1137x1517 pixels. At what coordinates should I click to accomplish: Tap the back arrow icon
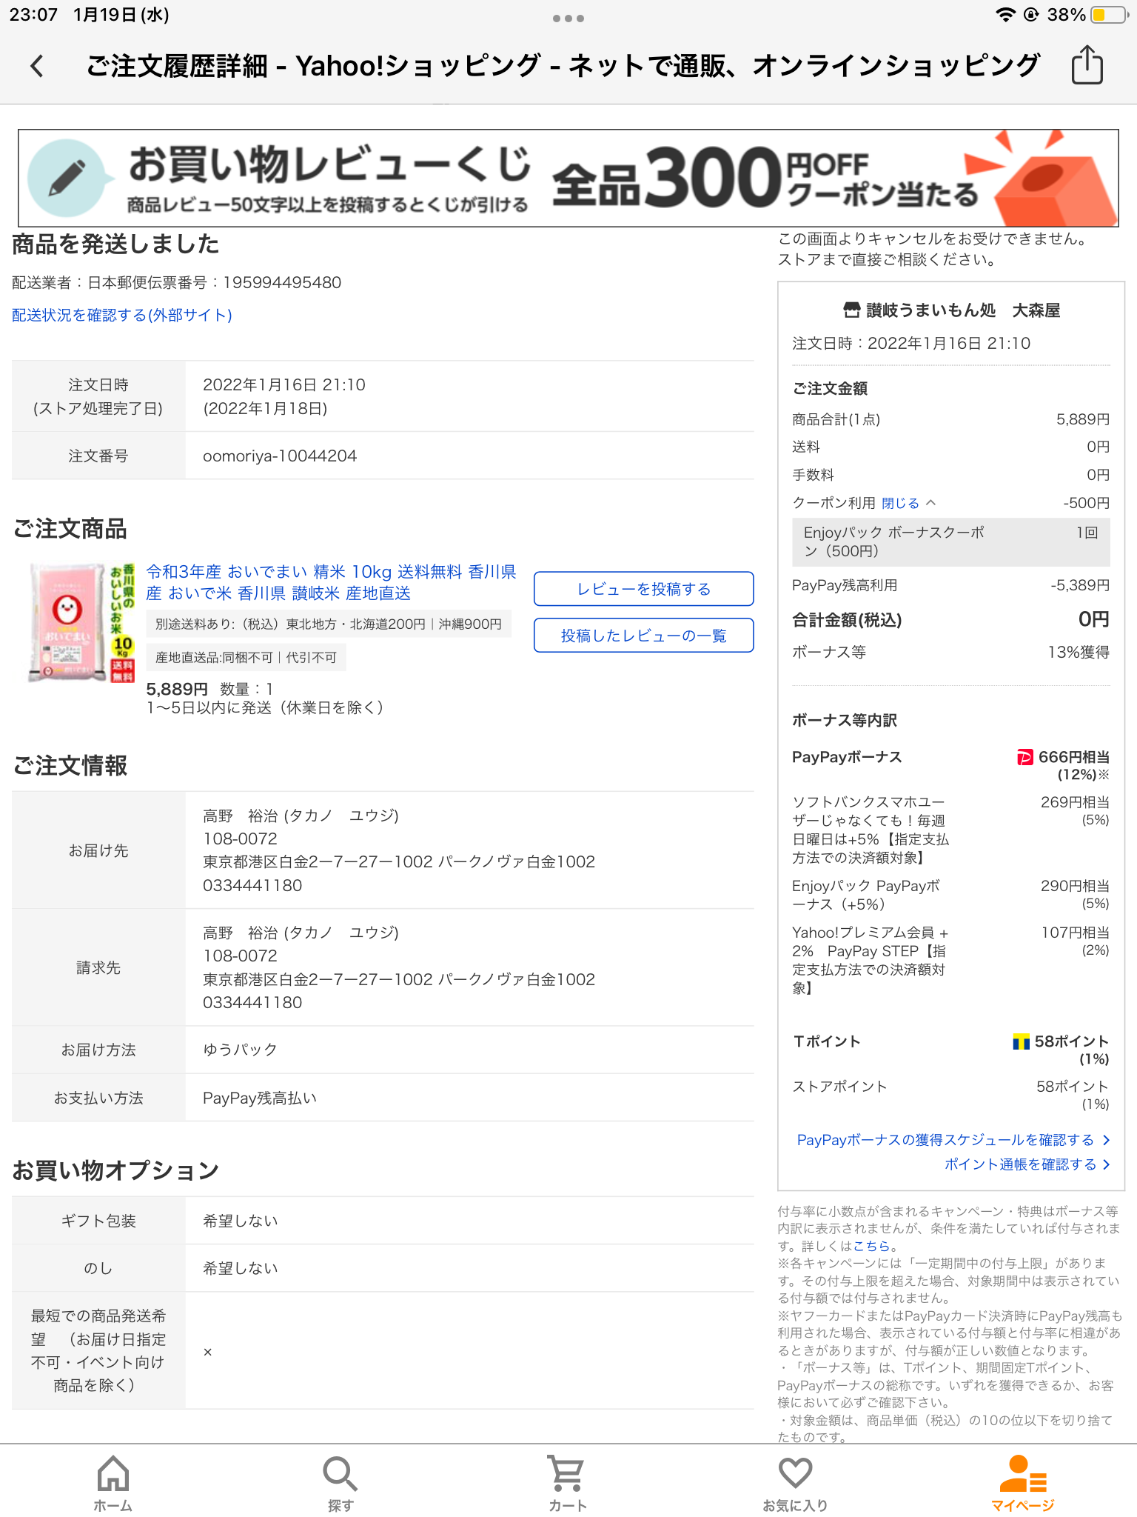[x=37, y=66]
